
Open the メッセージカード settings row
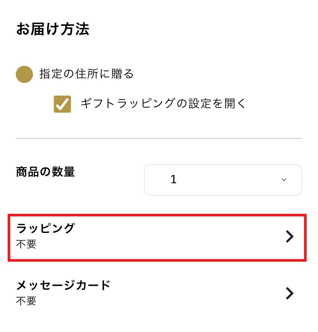click(x=157, y=293)
